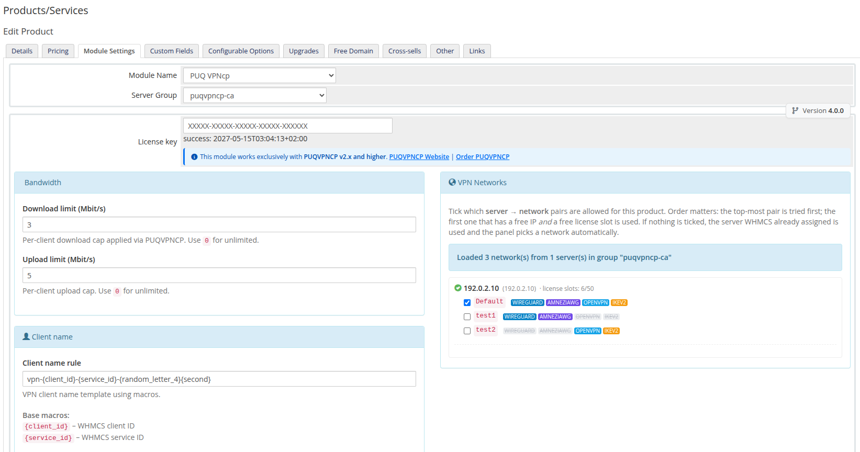860x452 pixels.
Task: Open the Other tab
Action: pos(445,51)
